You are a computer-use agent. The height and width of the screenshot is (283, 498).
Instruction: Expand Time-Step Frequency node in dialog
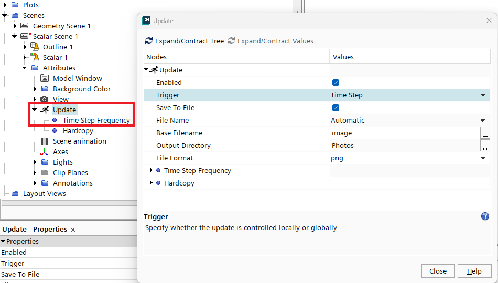click(x=151, y=170)
